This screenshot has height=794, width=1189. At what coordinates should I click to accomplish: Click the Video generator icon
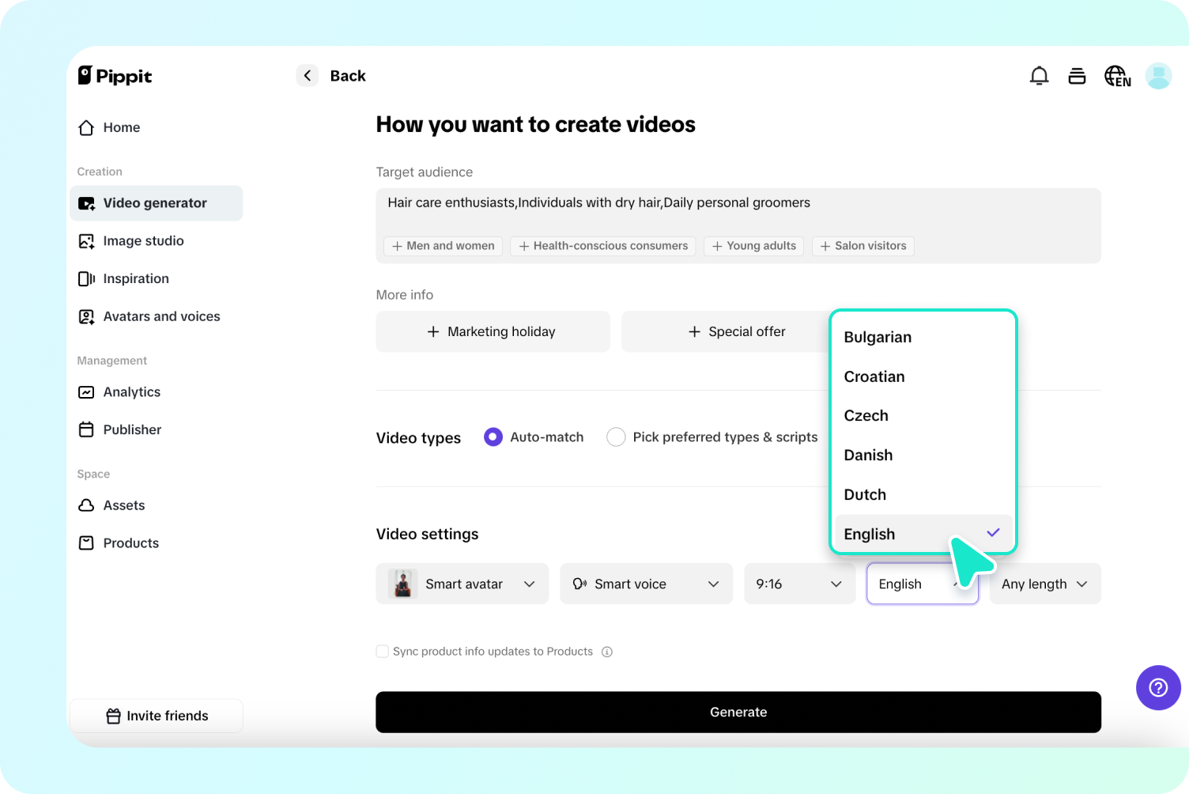coord(86,204)
